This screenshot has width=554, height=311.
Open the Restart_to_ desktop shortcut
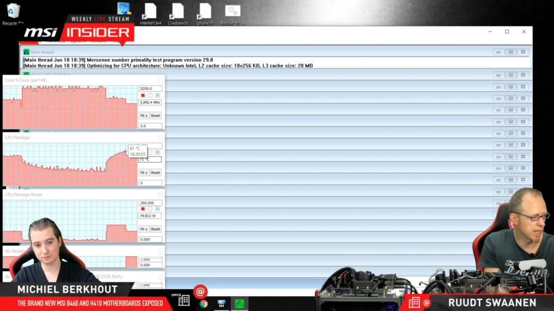(x=232, y=15)
